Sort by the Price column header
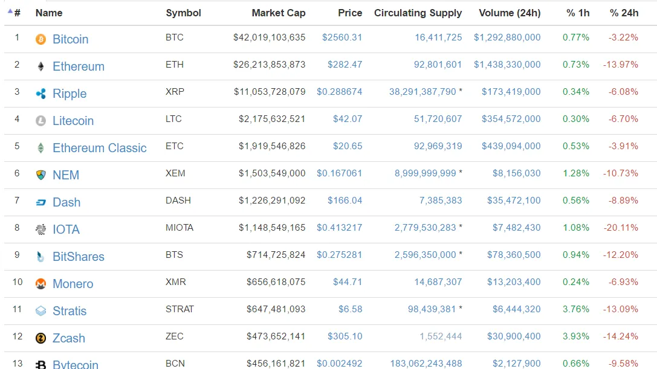657x369 pixels. point(350,13)
